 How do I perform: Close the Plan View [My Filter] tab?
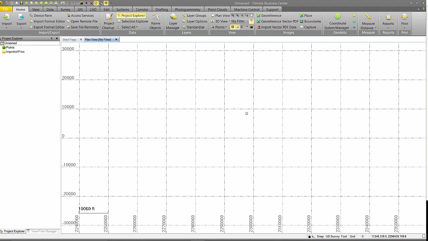click(x=116, y=39)
